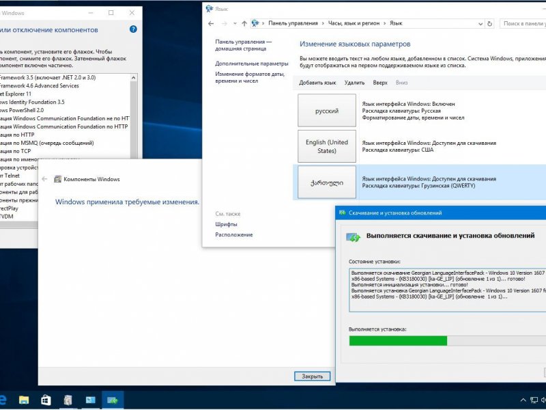Click 'Раскладка клавиатуры: США' text
The image size is (546, 410).
point(398,150)
